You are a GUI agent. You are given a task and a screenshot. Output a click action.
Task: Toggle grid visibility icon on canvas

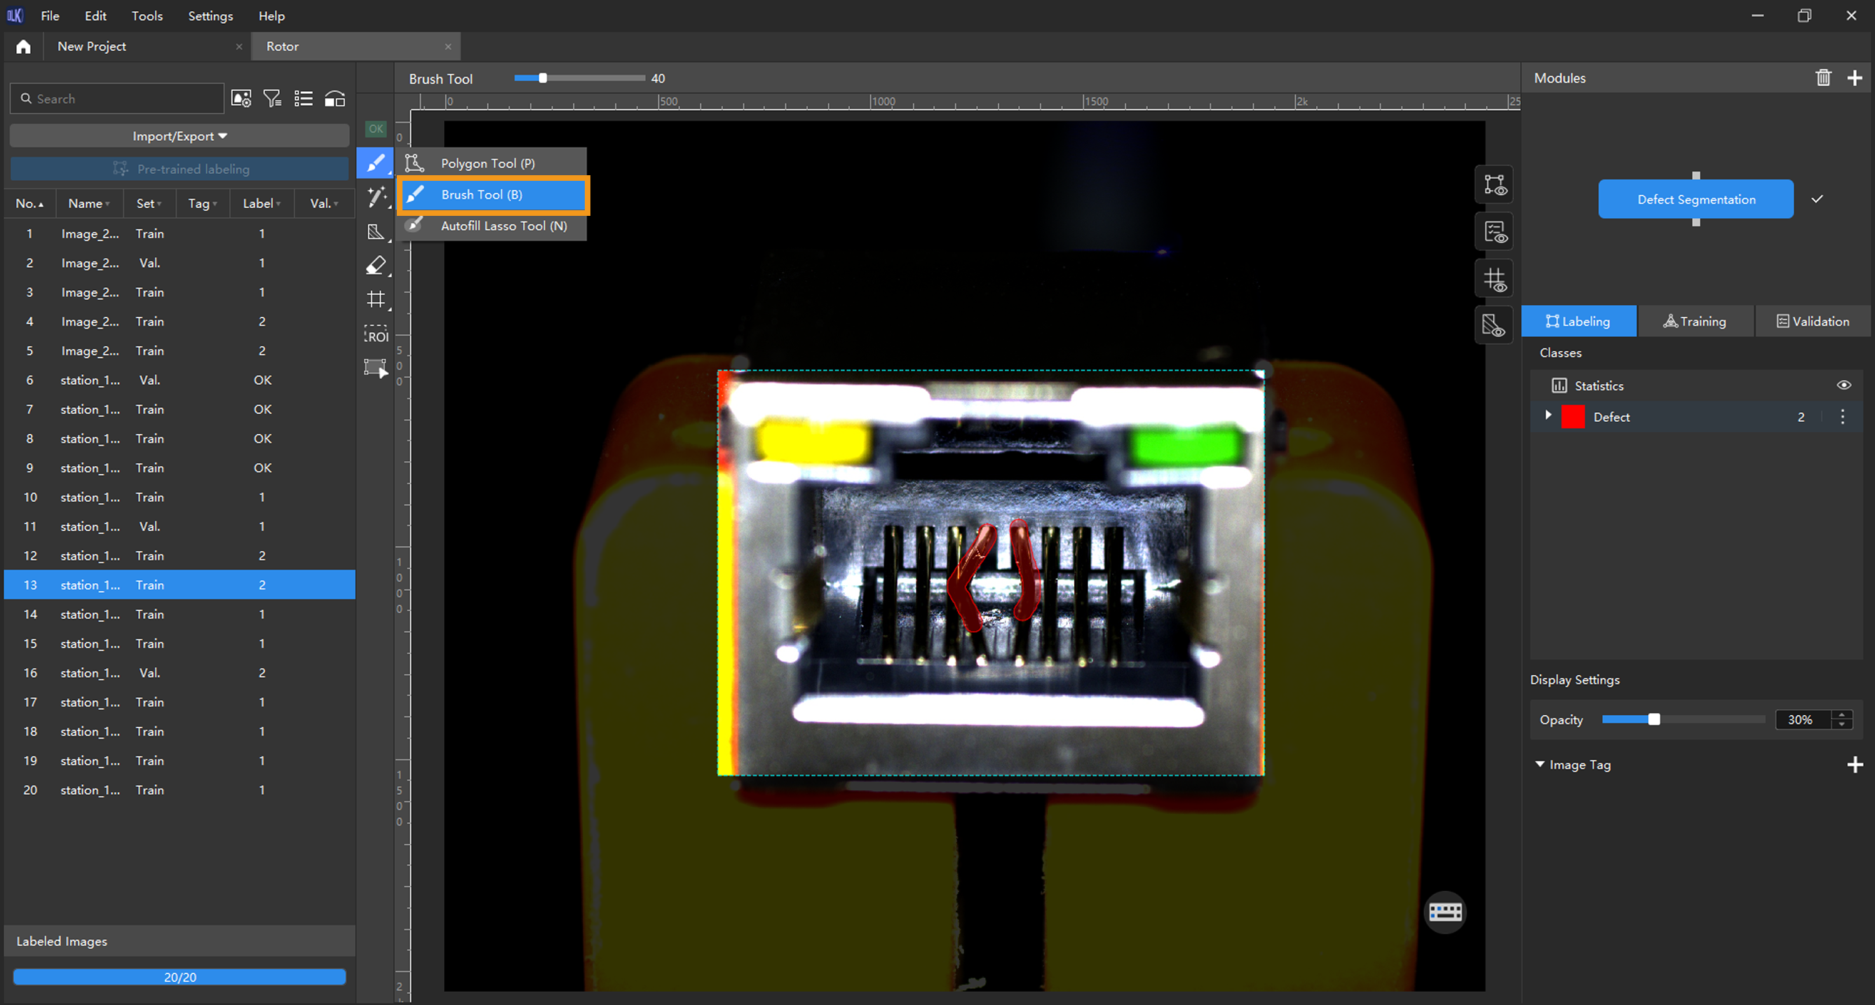[x=1494, y=279]
